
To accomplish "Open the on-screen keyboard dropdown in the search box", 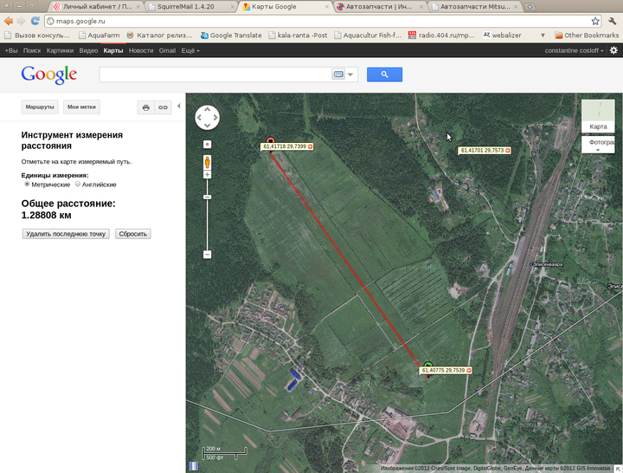I will coord(351,75).
